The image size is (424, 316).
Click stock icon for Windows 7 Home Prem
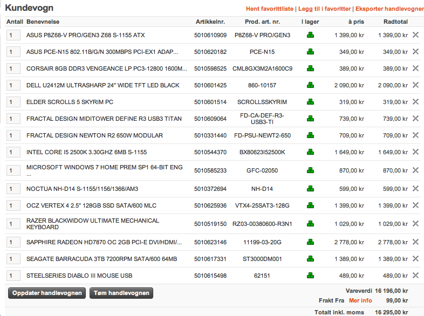[310, 170]
